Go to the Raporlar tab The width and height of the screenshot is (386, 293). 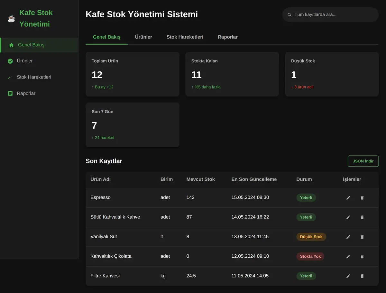[x=228, y=37]
